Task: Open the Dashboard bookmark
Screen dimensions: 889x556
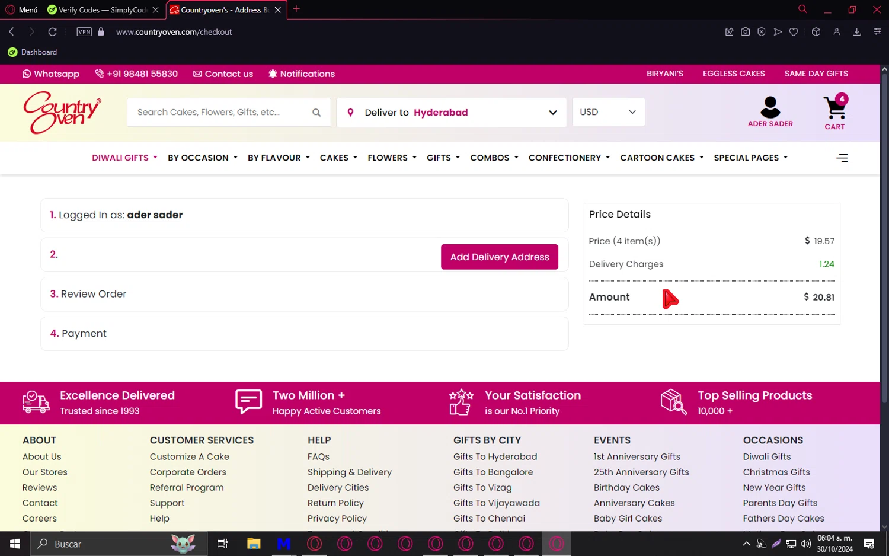Action: point(33,52)
